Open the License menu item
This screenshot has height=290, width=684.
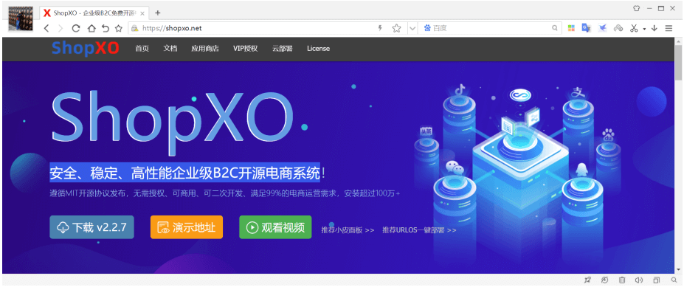318,49
